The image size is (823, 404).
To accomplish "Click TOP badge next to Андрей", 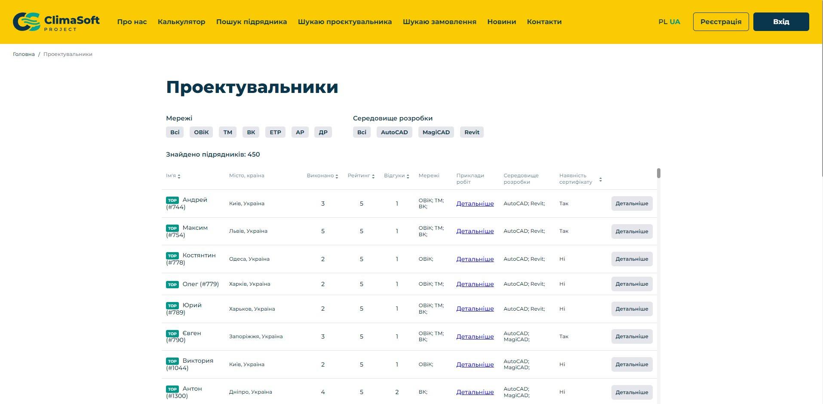I will pyautogui.click(x=172, y=200).
